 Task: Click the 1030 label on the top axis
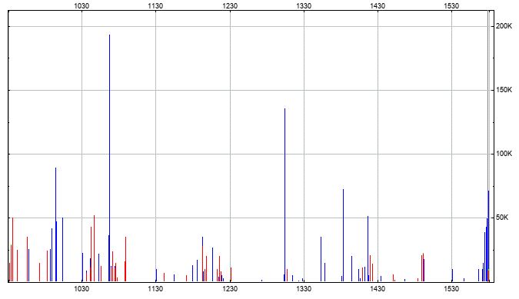click(82, 5)
